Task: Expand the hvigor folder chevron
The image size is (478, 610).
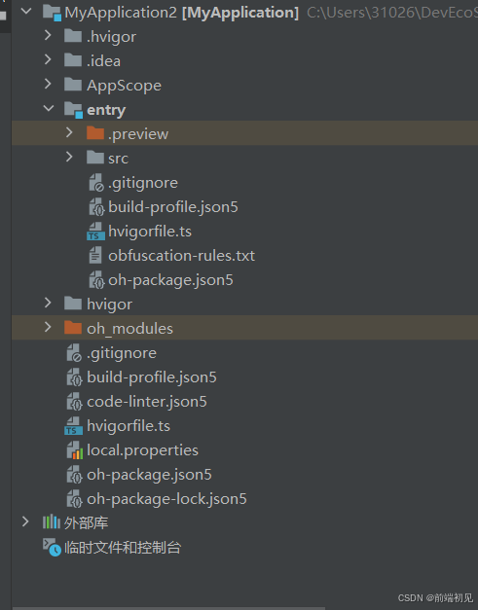Action: (x=48, y=304)
